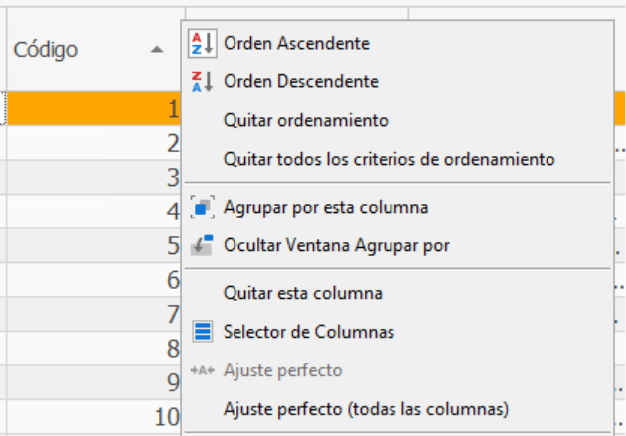Select Quitar ordenamiento menu entry
The width and height of the screenshot is (626, 436).
[x=305, y=120]
